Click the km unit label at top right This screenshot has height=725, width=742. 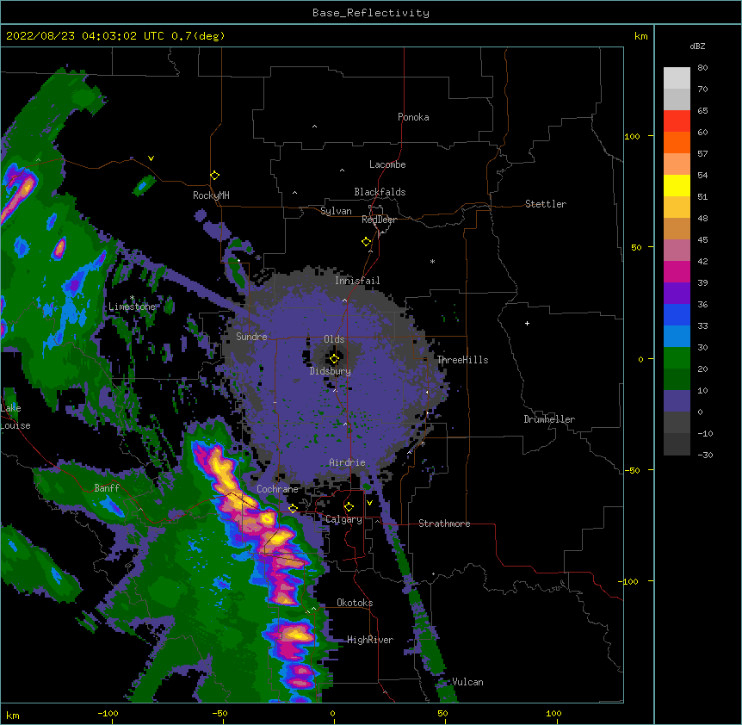pos(640,36)
